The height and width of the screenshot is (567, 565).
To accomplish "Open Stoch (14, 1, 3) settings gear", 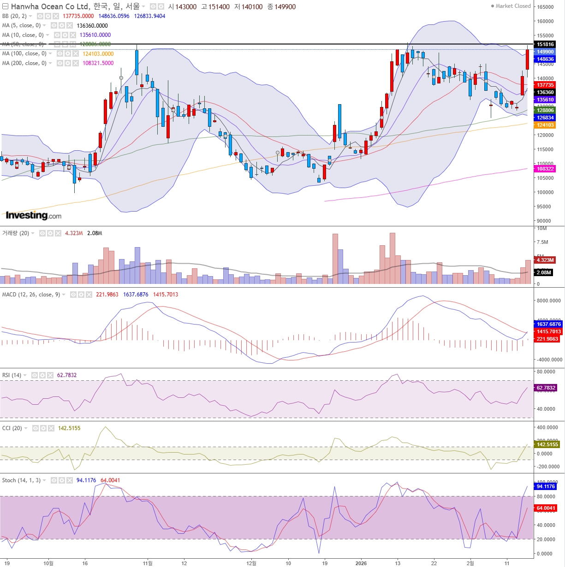I will click(61, 480).
